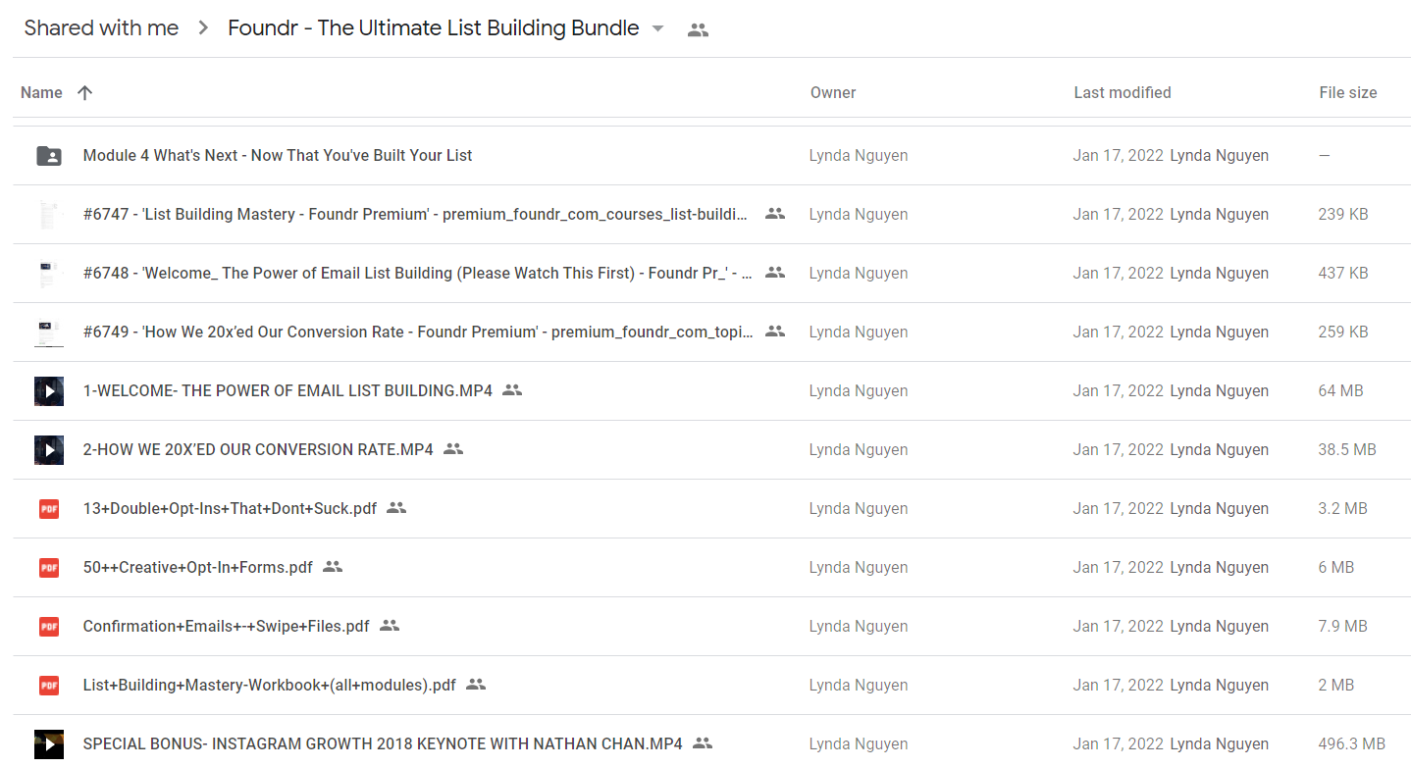
Task: Open Confirmation+Emails+-+Swipe+Files.pdf
Action: 227,626
